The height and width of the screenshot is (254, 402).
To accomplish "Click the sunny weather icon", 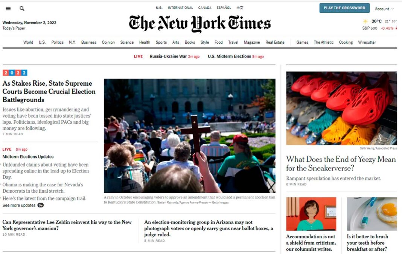I will (365, 21).
